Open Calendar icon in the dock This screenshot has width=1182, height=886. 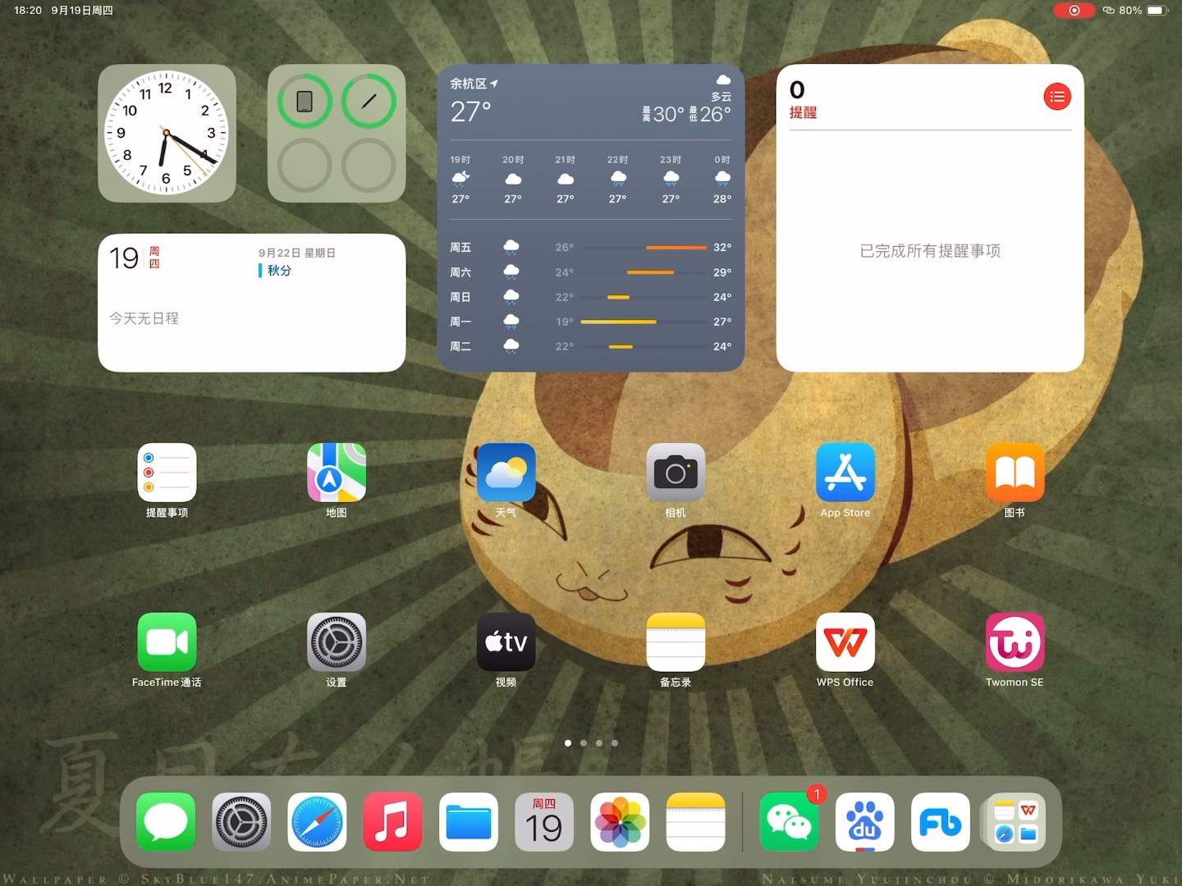[544, 822]
